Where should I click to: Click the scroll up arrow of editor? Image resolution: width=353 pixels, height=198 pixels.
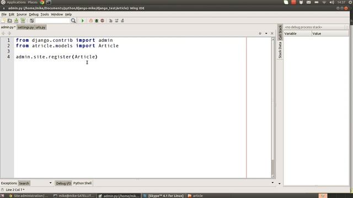[x=273, y=39]
